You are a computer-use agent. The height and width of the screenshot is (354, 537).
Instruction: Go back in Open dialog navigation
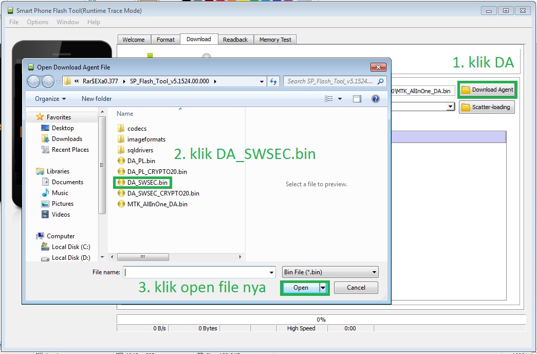33,82
